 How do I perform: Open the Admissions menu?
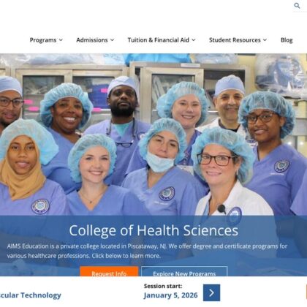(92, 40)
